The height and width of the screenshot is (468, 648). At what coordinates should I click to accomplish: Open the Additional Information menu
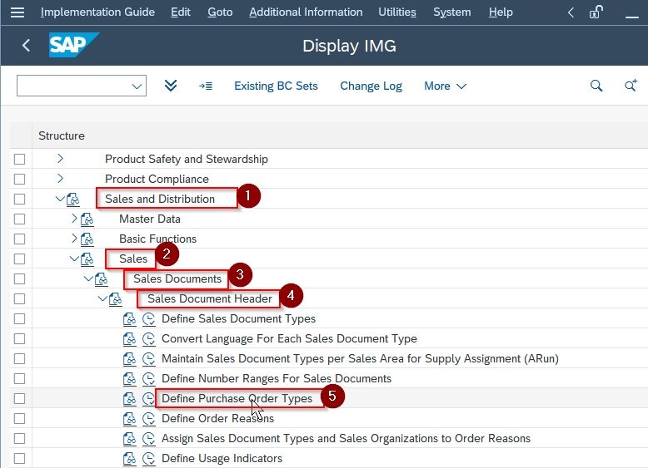[x=306, y=12]
